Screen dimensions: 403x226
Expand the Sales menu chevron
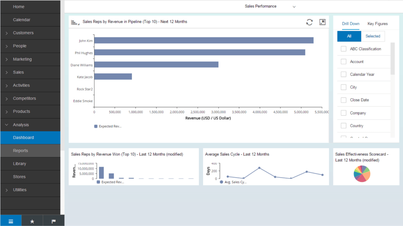pyautogui.click(x=7, y=73)
